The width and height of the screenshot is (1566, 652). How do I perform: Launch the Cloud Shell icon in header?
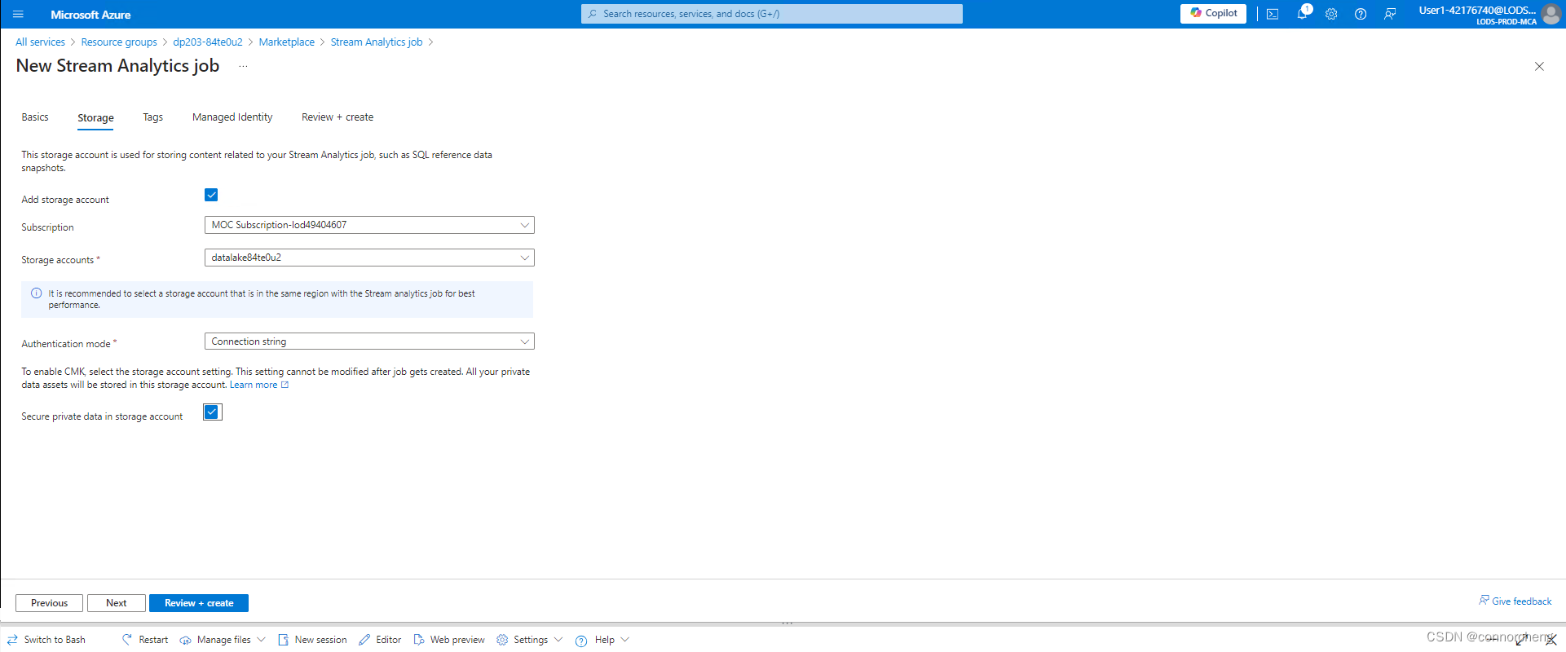[x=1272, y=14]
